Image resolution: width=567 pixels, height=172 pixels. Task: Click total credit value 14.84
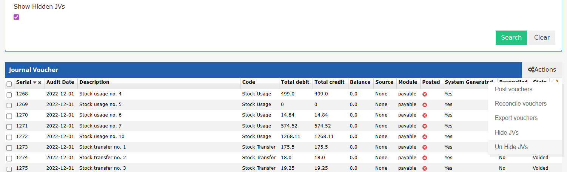(321, 115)
